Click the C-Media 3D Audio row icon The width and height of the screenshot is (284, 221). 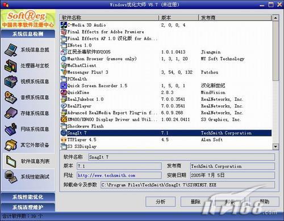64,25
